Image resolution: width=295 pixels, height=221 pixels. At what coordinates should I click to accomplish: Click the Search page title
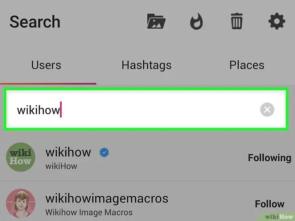coord(35,22)
